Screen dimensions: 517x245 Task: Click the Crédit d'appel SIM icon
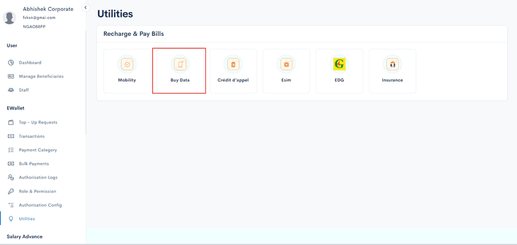tap(233, 64)
